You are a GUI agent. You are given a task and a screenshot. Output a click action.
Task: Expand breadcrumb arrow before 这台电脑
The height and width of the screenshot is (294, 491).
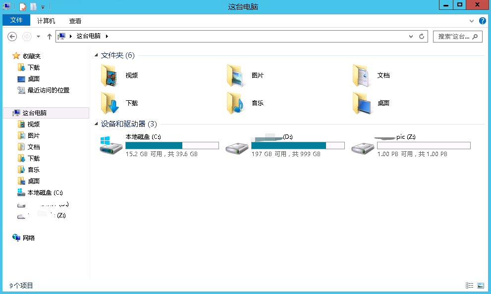71,36
